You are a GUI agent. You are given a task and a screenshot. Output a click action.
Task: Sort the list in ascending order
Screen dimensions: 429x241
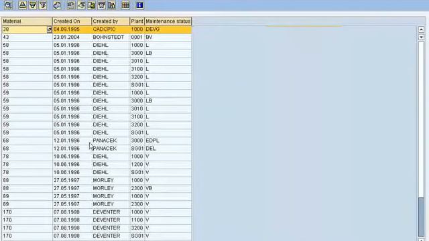(x=22, y=5)
